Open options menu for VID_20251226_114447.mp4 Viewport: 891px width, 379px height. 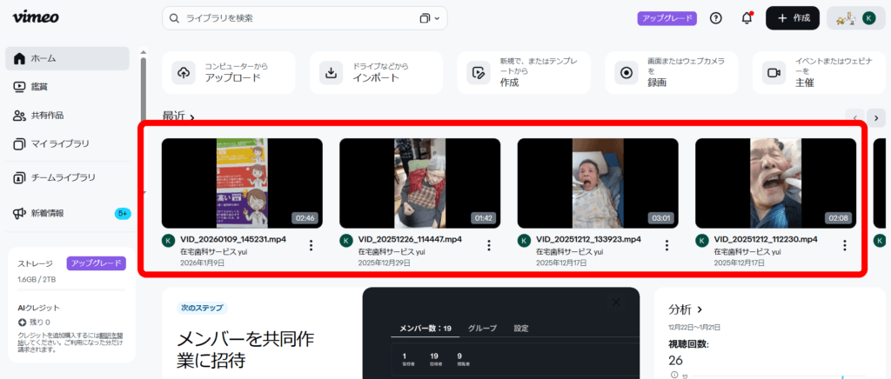coord(488,245)
